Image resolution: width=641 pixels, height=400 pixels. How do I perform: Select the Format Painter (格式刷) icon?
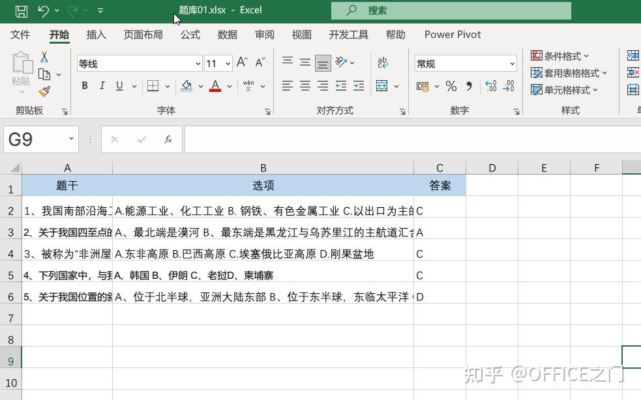tap(44, 91)
